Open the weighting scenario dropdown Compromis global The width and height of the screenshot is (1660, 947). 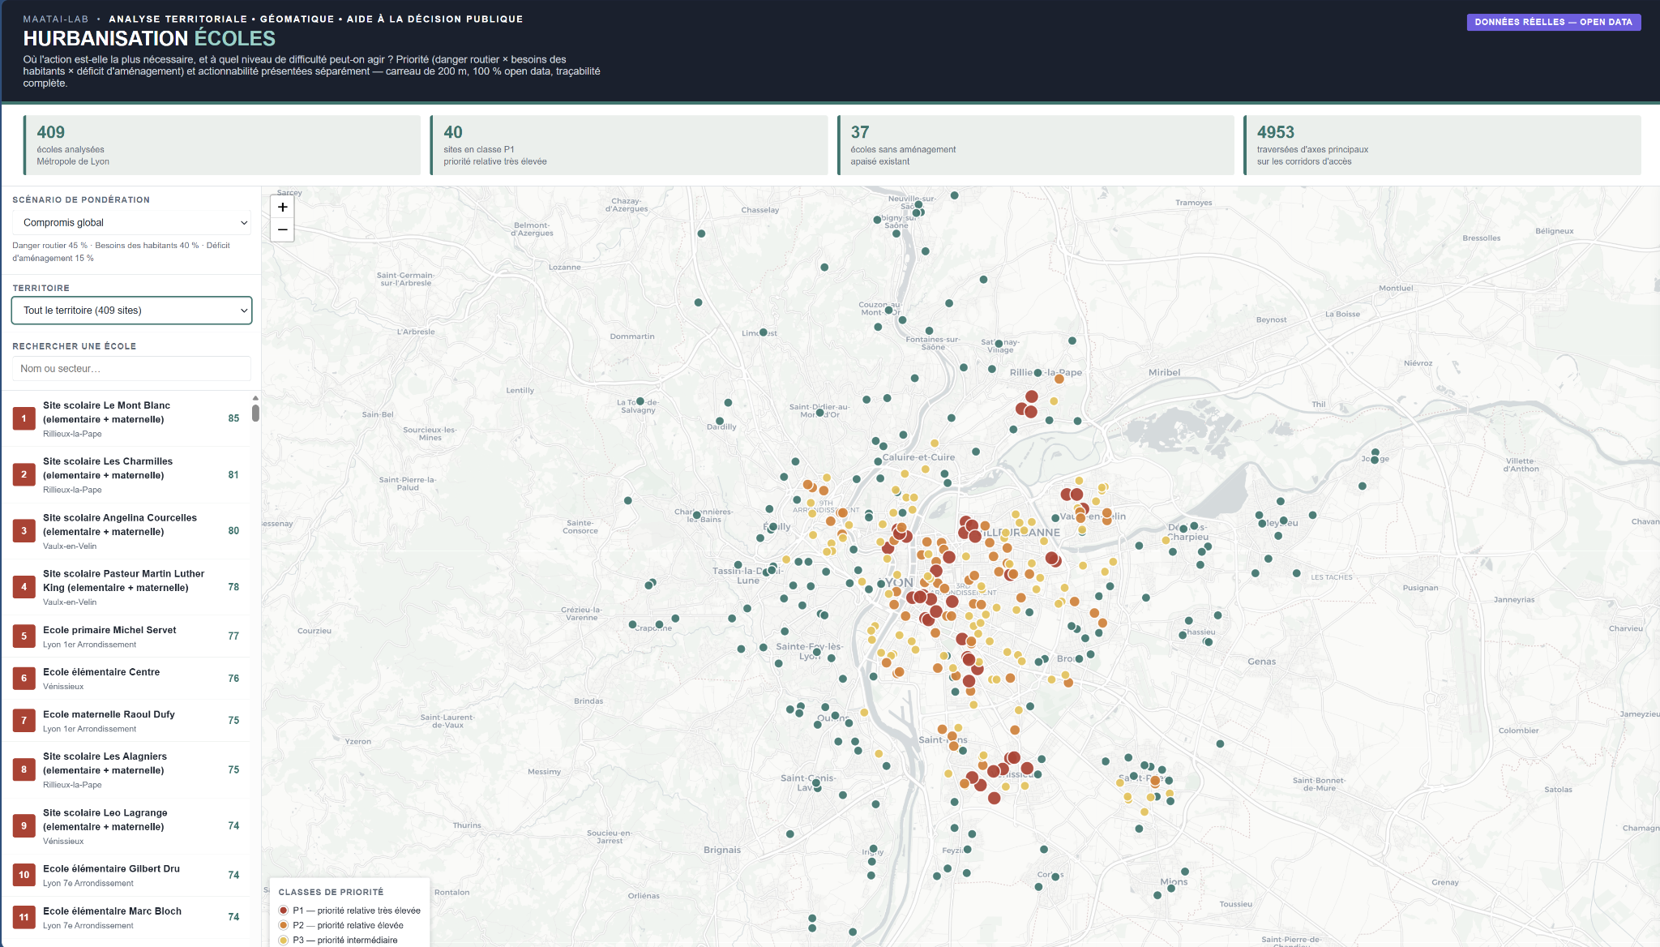tap(131, 222)
